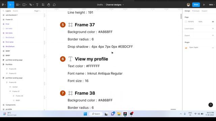Select the Pen tool

(x=31, y=5)
